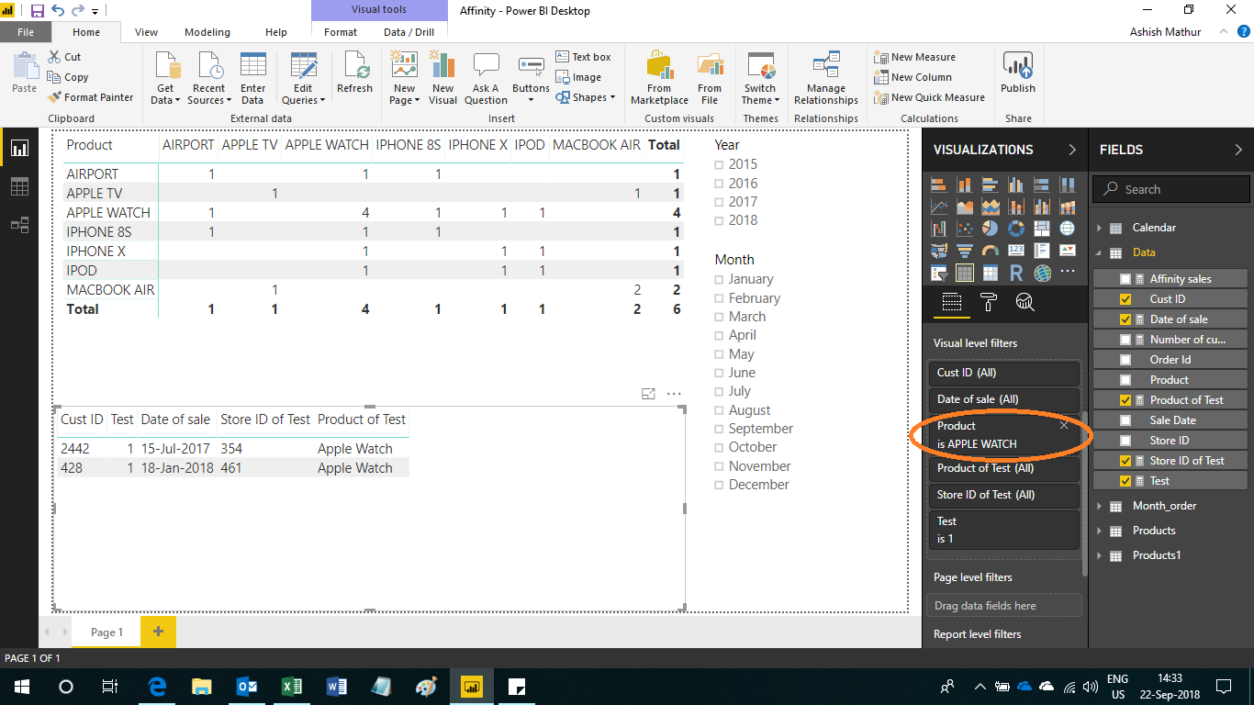
Task: Select the table visualization icon
Action: point(965,273)
